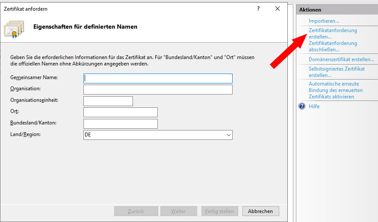The width and height of the screenshot is (378, 222).
Task: Close the Zertifikat anfordern dialog
Action: [x=278, y=9]
